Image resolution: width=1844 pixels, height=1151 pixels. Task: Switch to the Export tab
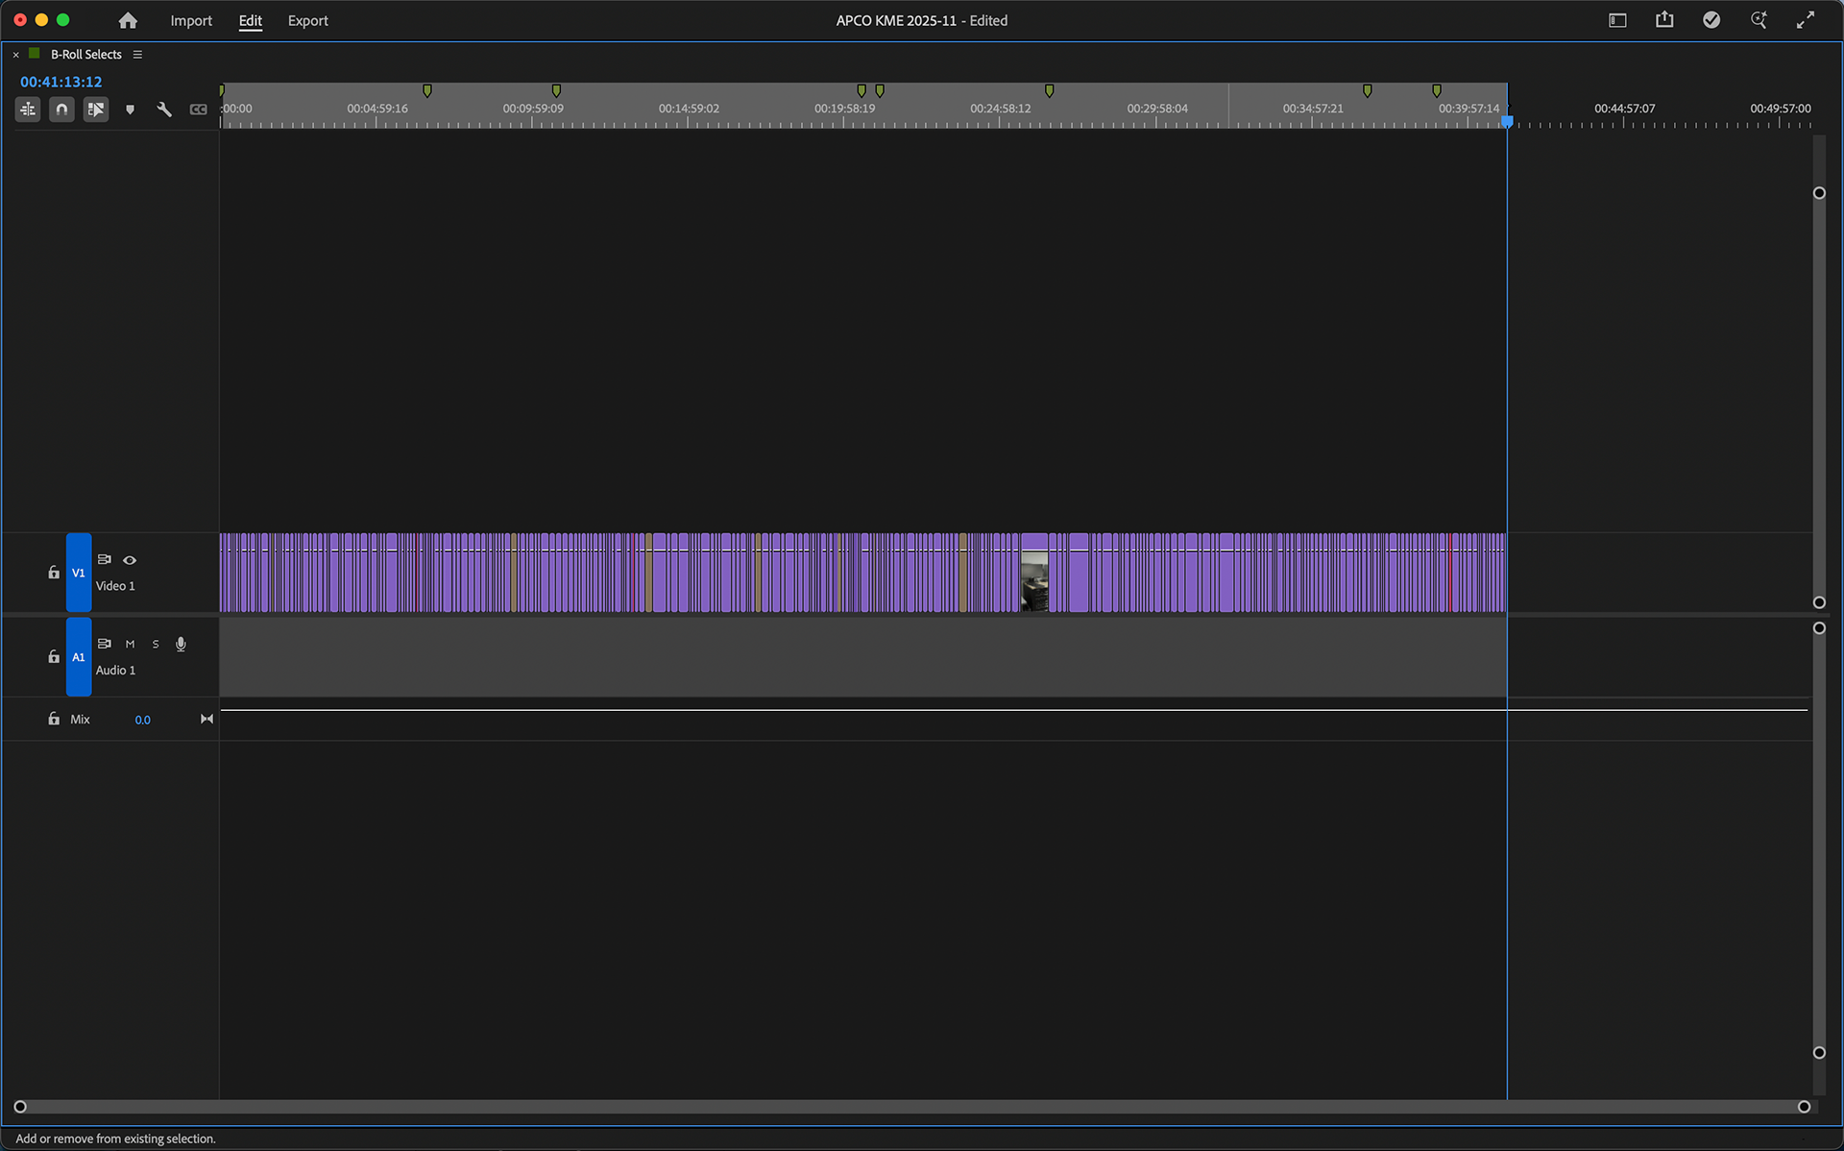pyautogui.click(x=307, y=20)
